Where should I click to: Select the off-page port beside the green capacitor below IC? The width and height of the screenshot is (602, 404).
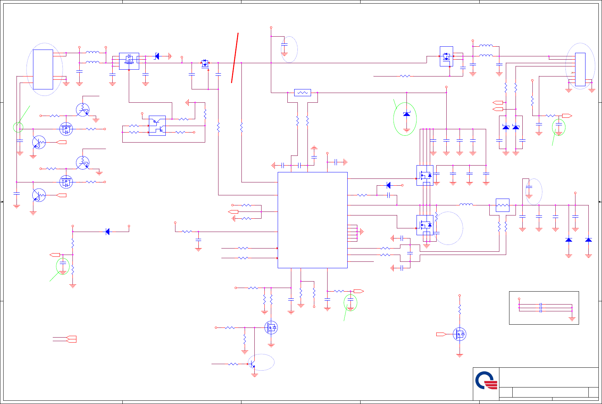coord(359,291)
